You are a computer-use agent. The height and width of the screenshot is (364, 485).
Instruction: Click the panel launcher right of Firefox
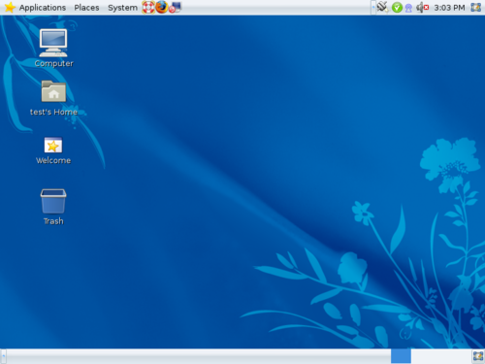click(175, 7)
